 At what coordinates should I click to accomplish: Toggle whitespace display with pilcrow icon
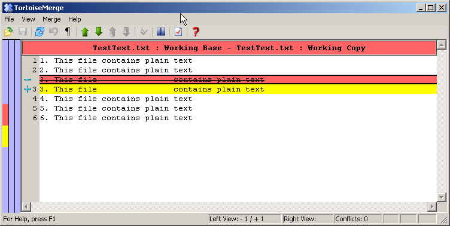68,32
